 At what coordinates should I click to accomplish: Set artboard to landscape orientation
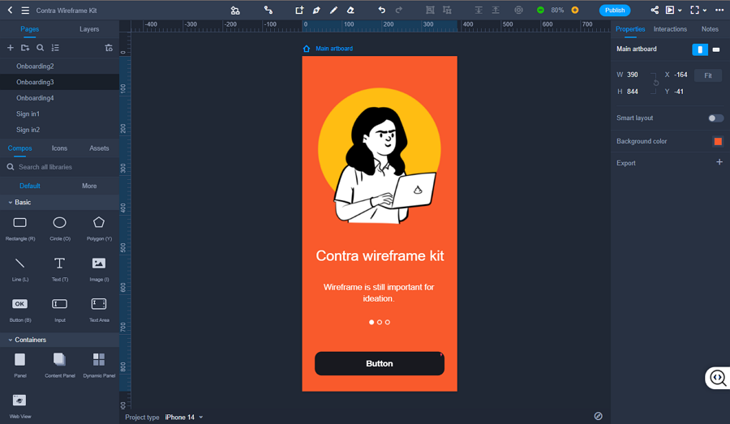coord(716,49)
